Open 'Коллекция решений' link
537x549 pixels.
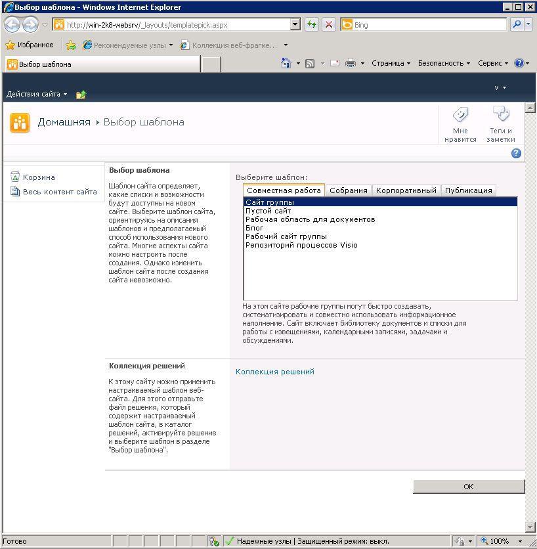point(275,372)
